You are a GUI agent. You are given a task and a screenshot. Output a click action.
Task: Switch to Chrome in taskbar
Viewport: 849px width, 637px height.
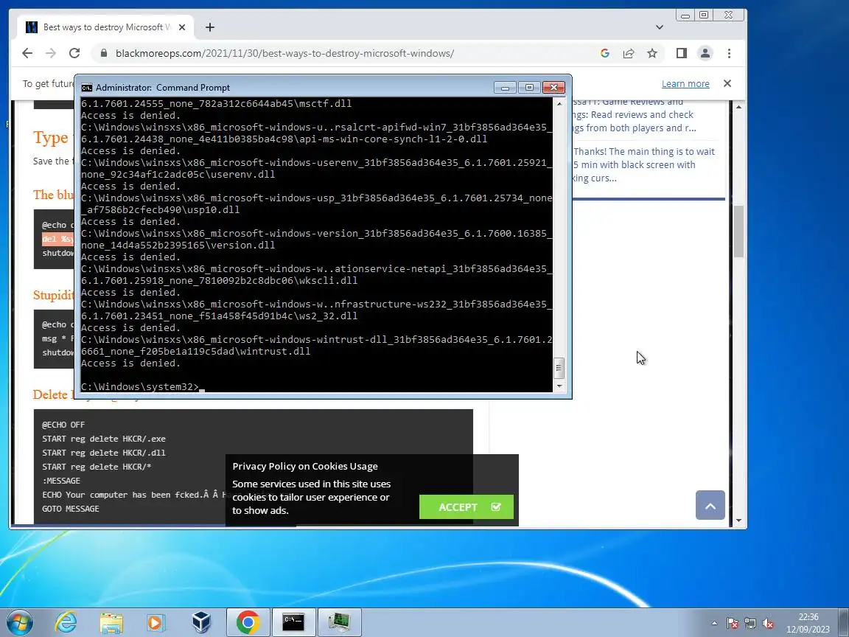[x=248, y=622]
